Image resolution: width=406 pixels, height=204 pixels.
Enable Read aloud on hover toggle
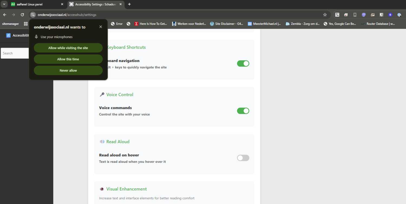243,158
